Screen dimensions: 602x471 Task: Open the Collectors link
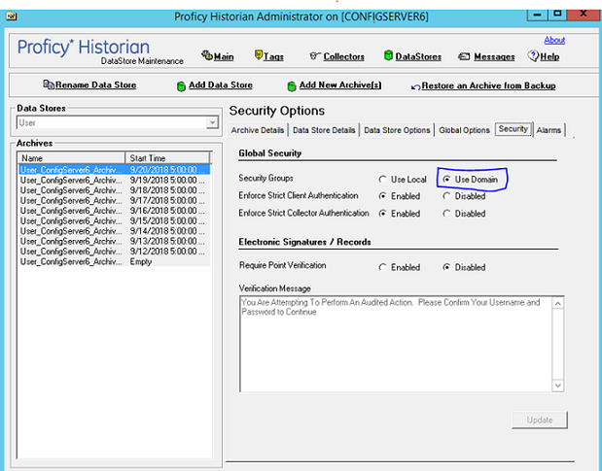coord(343,56)
